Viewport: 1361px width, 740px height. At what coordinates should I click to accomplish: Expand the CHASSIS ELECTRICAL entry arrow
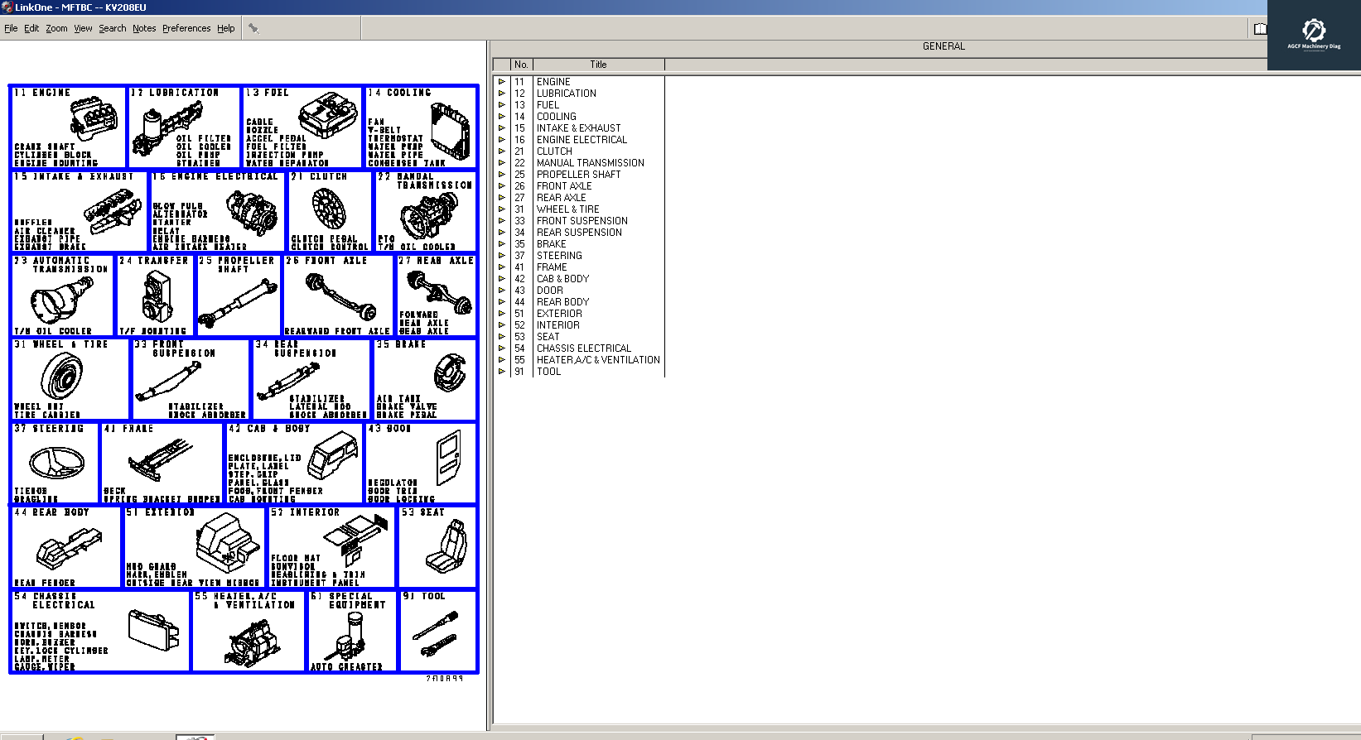pos(501,348)
